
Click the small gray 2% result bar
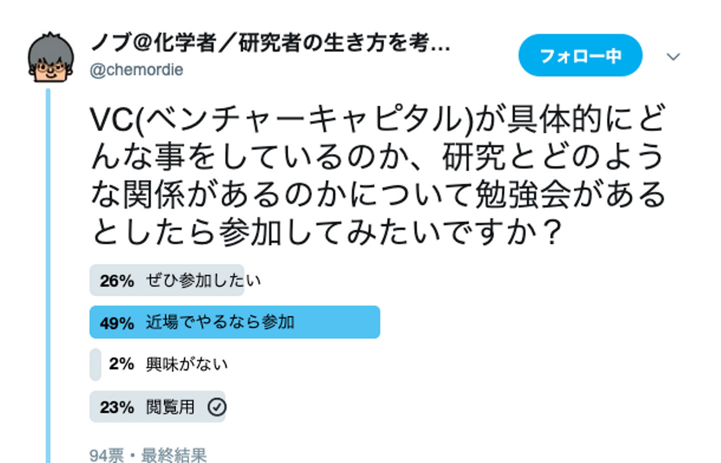[x=95, y=364]
